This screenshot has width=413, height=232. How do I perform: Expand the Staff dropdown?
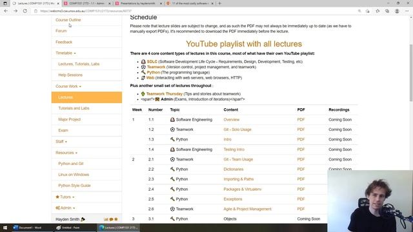(61, 142)
